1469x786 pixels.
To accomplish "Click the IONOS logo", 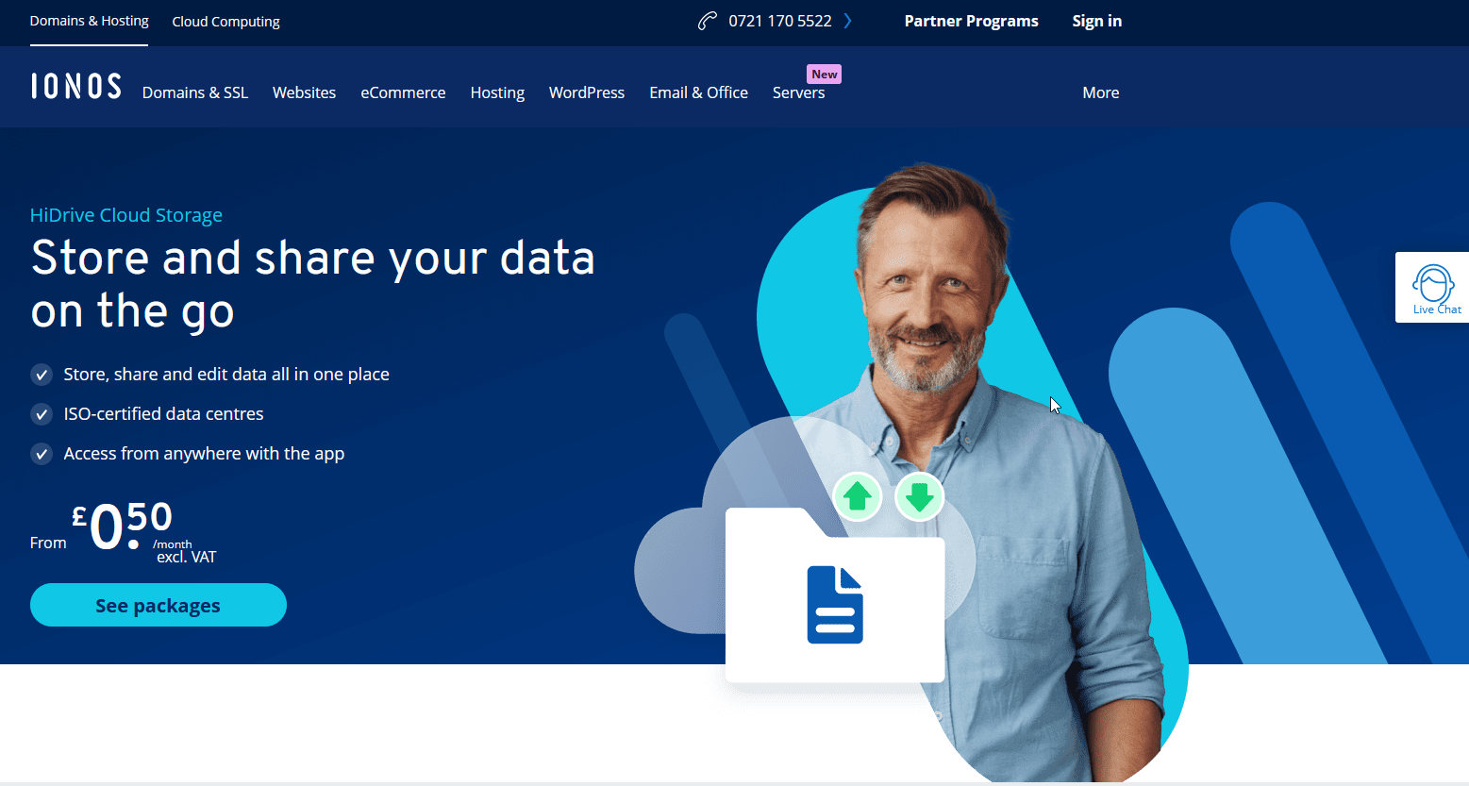I will pyautogui.click(x=75, y=86).
